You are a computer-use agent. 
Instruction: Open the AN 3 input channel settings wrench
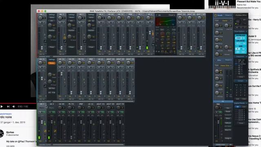click(84, 41)
